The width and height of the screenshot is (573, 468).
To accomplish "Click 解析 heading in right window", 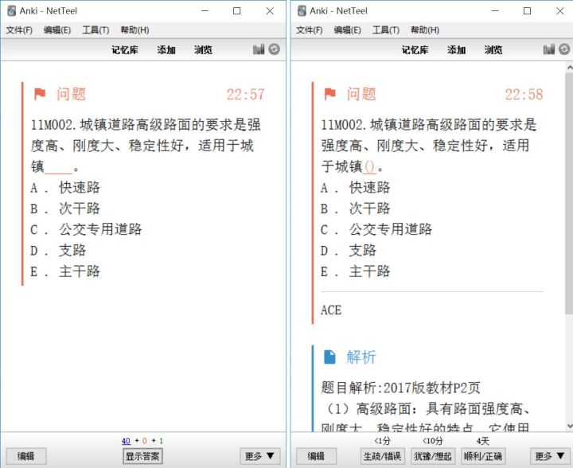I will coord(361,357).
